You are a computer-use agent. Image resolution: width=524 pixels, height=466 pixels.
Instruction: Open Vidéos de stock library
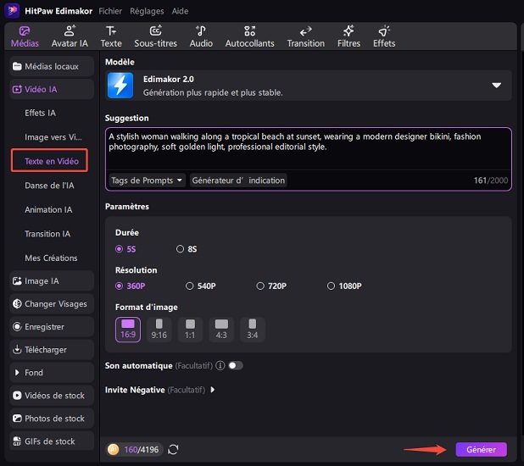point(52,396)
